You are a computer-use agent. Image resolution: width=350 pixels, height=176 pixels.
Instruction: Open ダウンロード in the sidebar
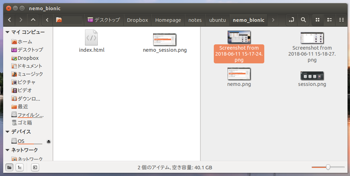(x=29, y=99)
